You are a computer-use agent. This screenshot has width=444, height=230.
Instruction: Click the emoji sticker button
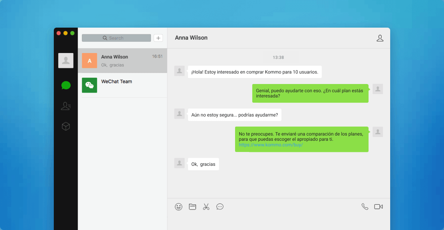(x=179, y=206)
